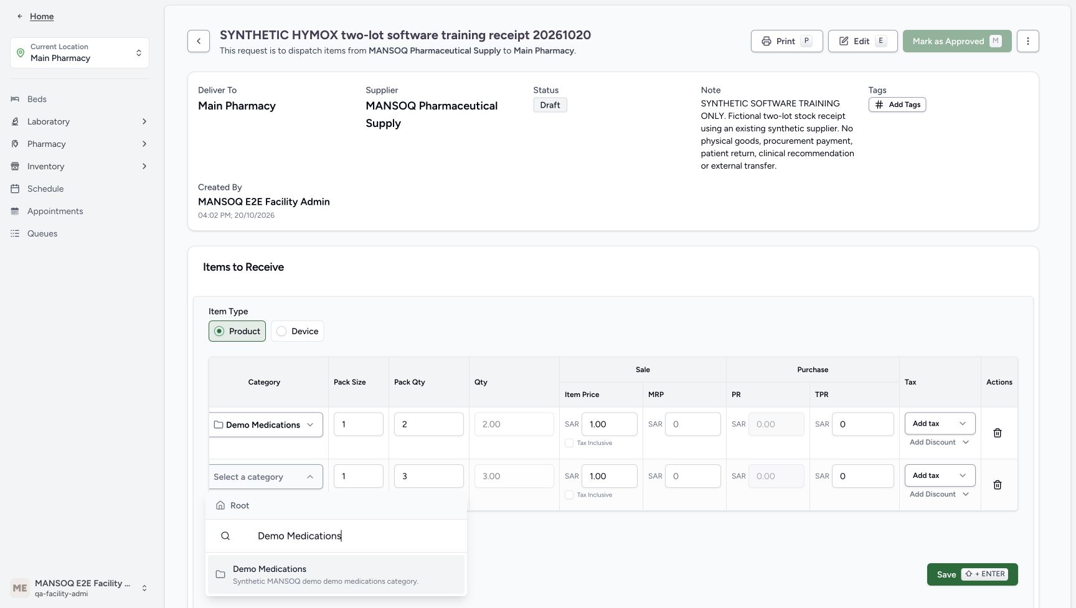Viewport: 1076px width, 608px height.
Task: Open Queues from the sidebar
Action: click(42, 233)
